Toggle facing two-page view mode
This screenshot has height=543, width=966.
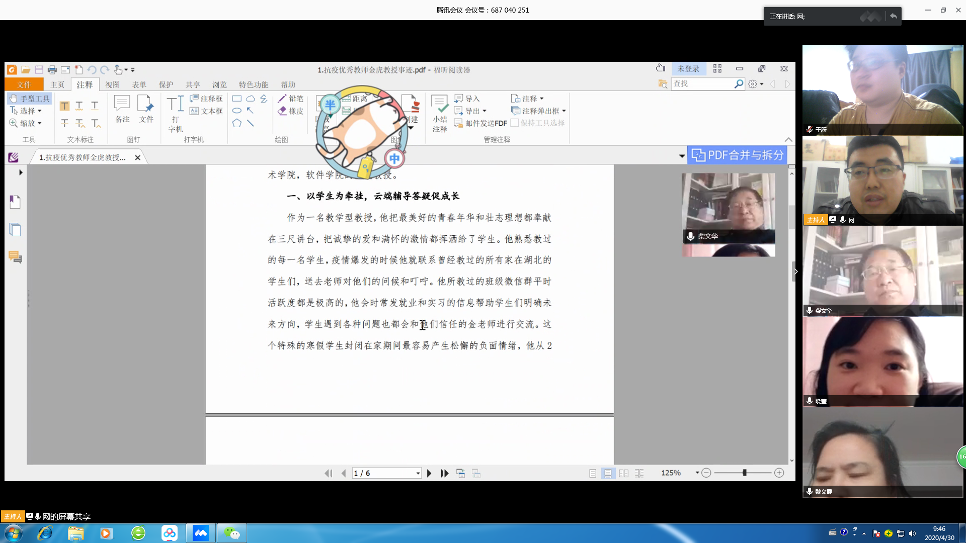coord(623,473)
